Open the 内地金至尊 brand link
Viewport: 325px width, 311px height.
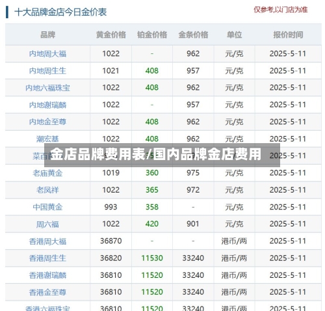click(47, 122)
